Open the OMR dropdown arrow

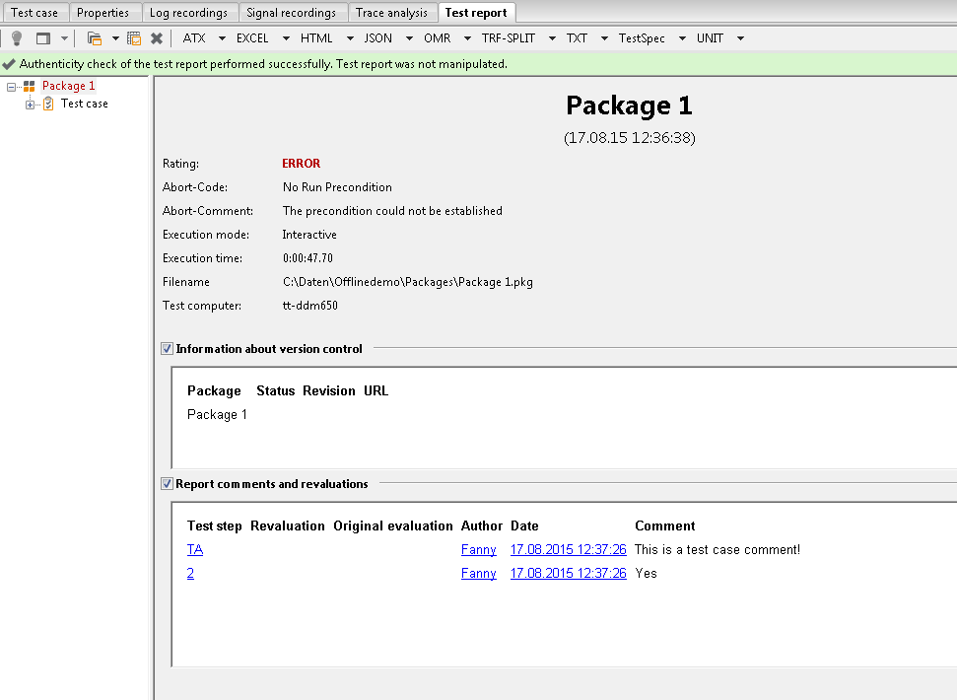(x=467, y=38)
